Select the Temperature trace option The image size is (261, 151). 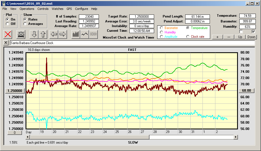pyautogui.click(x=188, y=28)
